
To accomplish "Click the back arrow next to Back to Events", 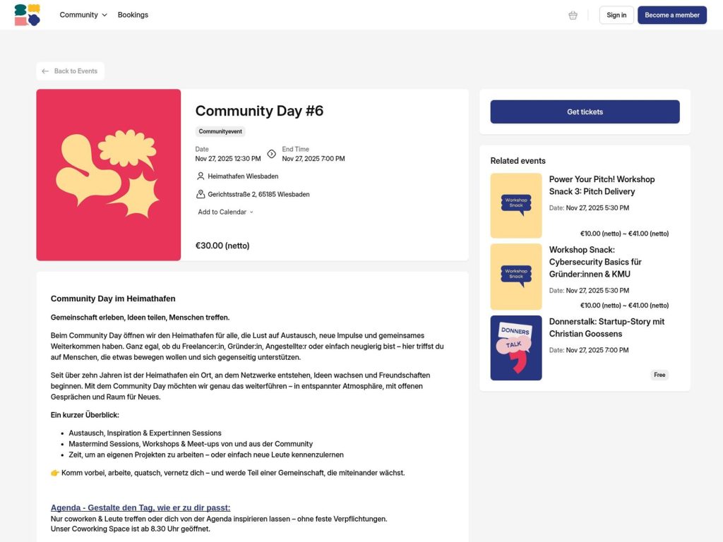I will click(x=45, y=71).
